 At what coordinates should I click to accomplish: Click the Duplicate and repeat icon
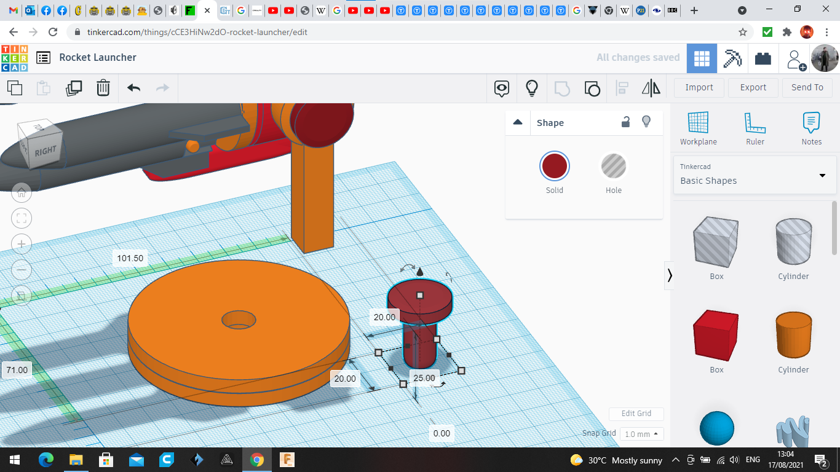[74, 88]
